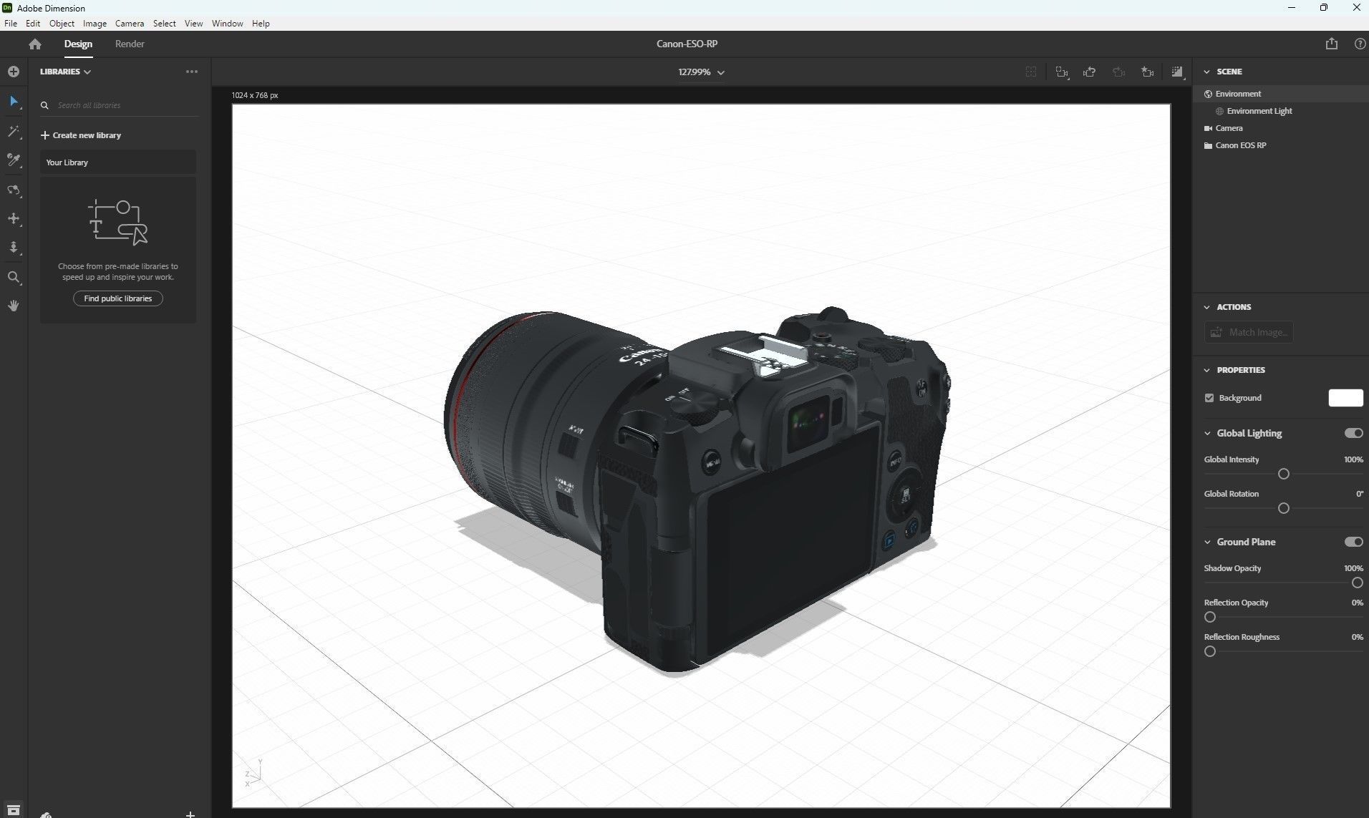Open Camera Bookmarks star icon
Image resolution: width=1369 pixels, height=818 pixels.
[1148, 72]
